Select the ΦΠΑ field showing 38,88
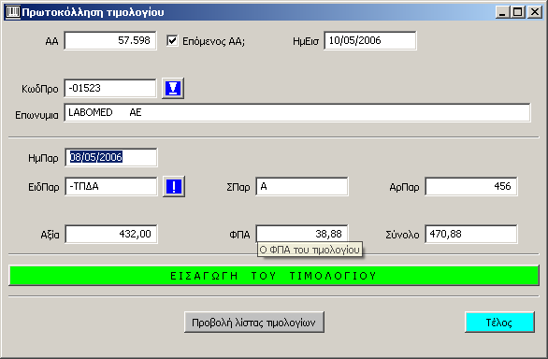 (302, 234)
